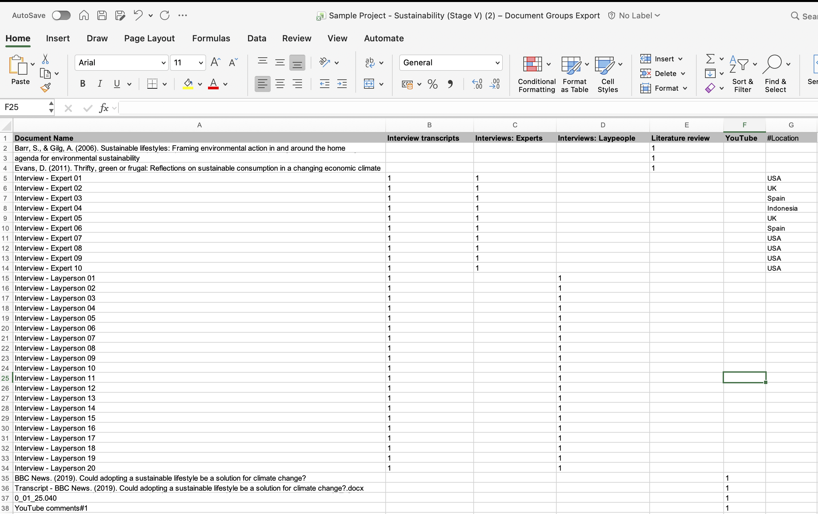Screen dimensions: 818x514
Task: Click the Increase Font Size icon
Action: pyautogui.click(x=215, y=62)
